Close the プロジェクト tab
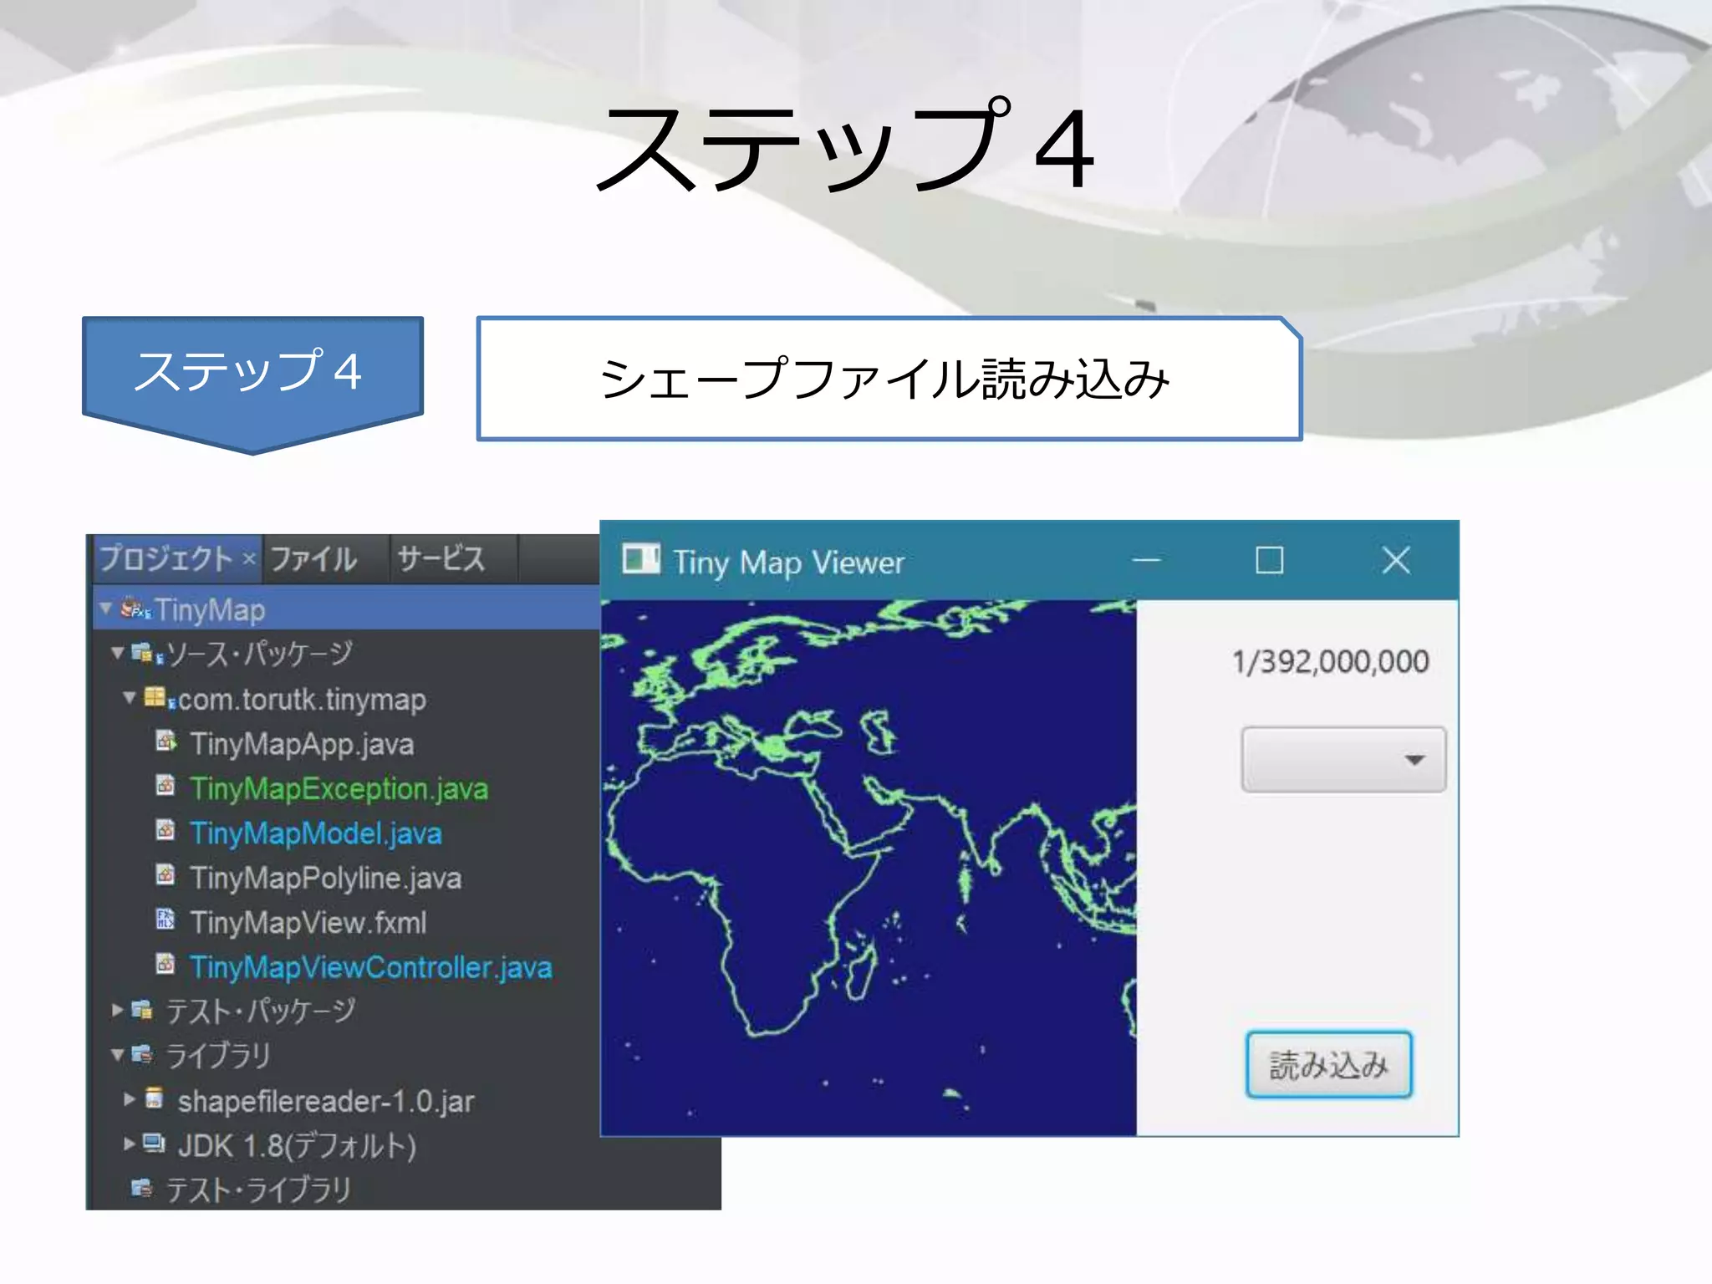1712x1284 pixels. [249, 558]
